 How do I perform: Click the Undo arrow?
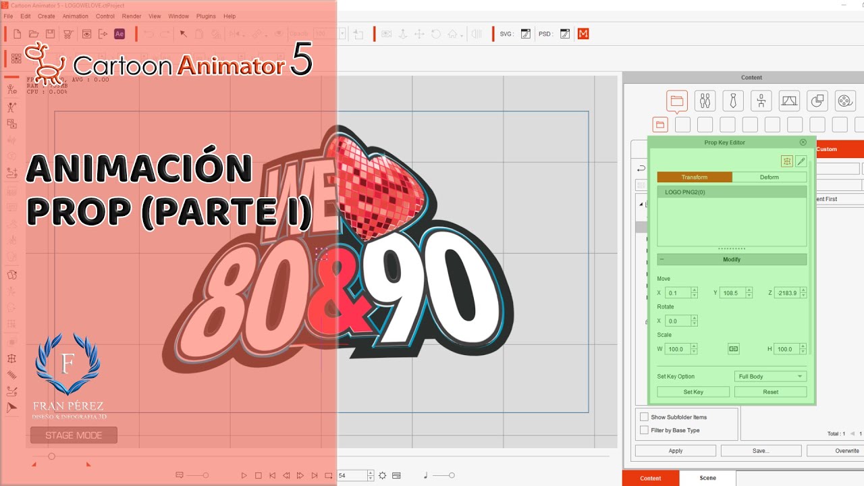coord(148,34)
